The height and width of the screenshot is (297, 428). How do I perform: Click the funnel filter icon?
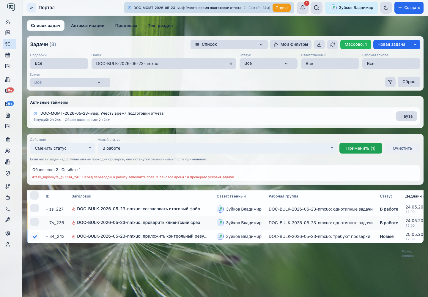(x=390, y=82)
